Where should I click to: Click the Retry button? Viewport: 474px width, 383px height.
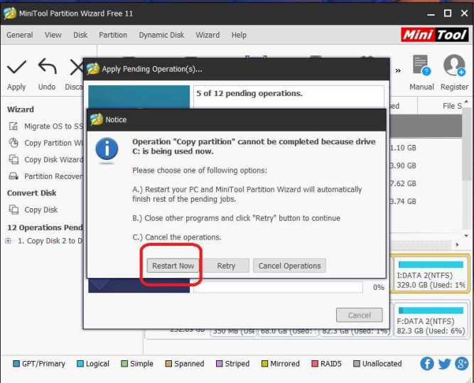click(226, 266)
